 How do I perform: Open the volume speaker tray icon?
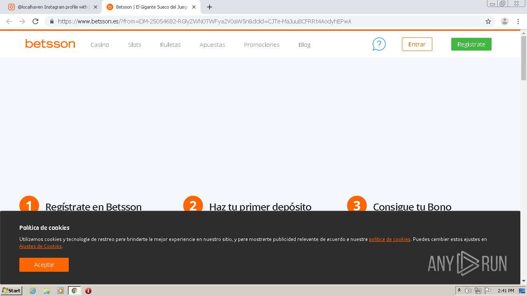tap(468, 291)
